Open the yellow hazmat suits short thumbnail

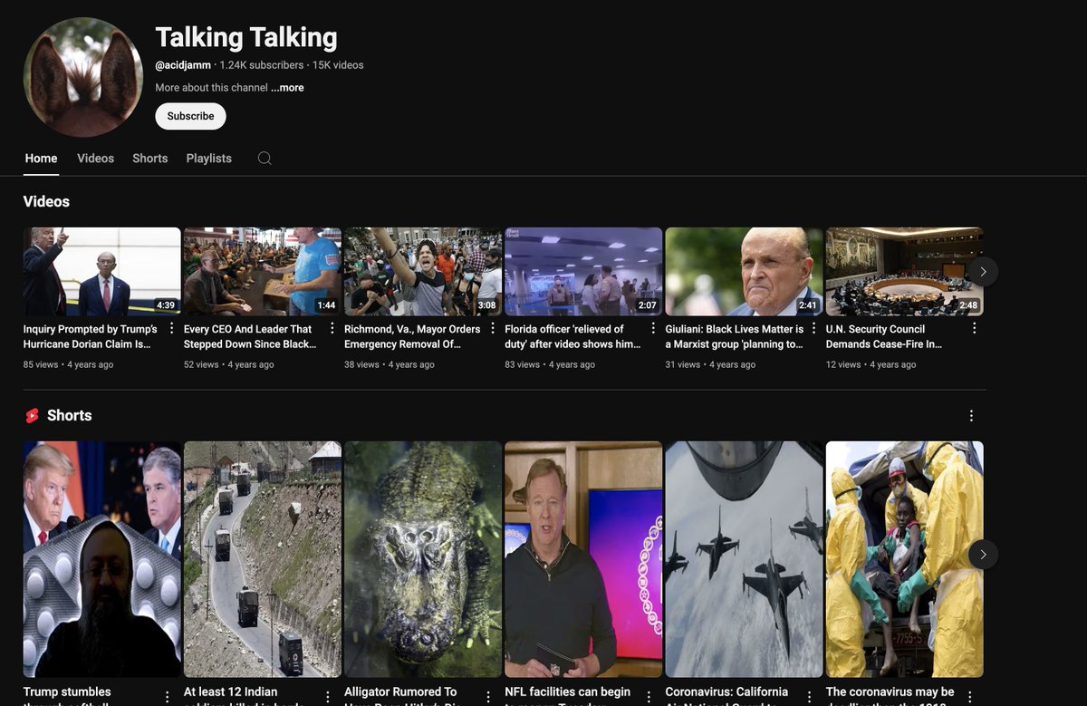tap(905, 559)
